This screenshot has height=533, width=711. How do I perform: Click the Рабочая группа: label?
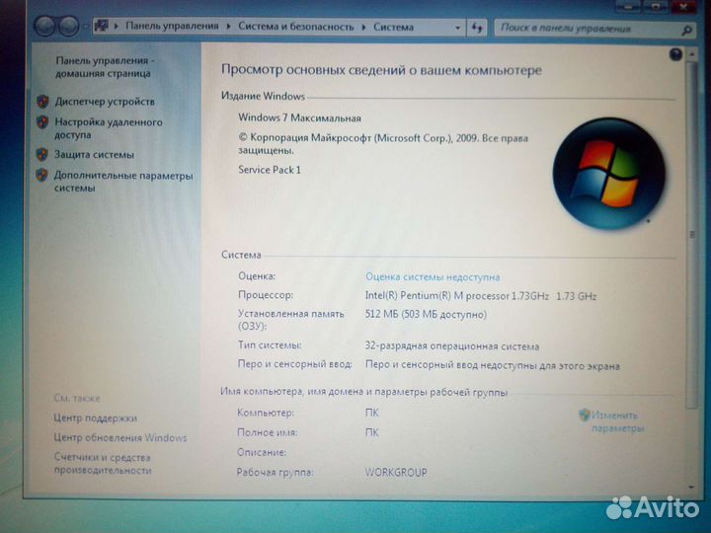pos(275,472)
